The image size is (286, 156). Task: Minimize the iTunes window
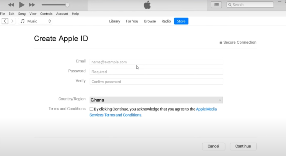(x=279, y=1)
